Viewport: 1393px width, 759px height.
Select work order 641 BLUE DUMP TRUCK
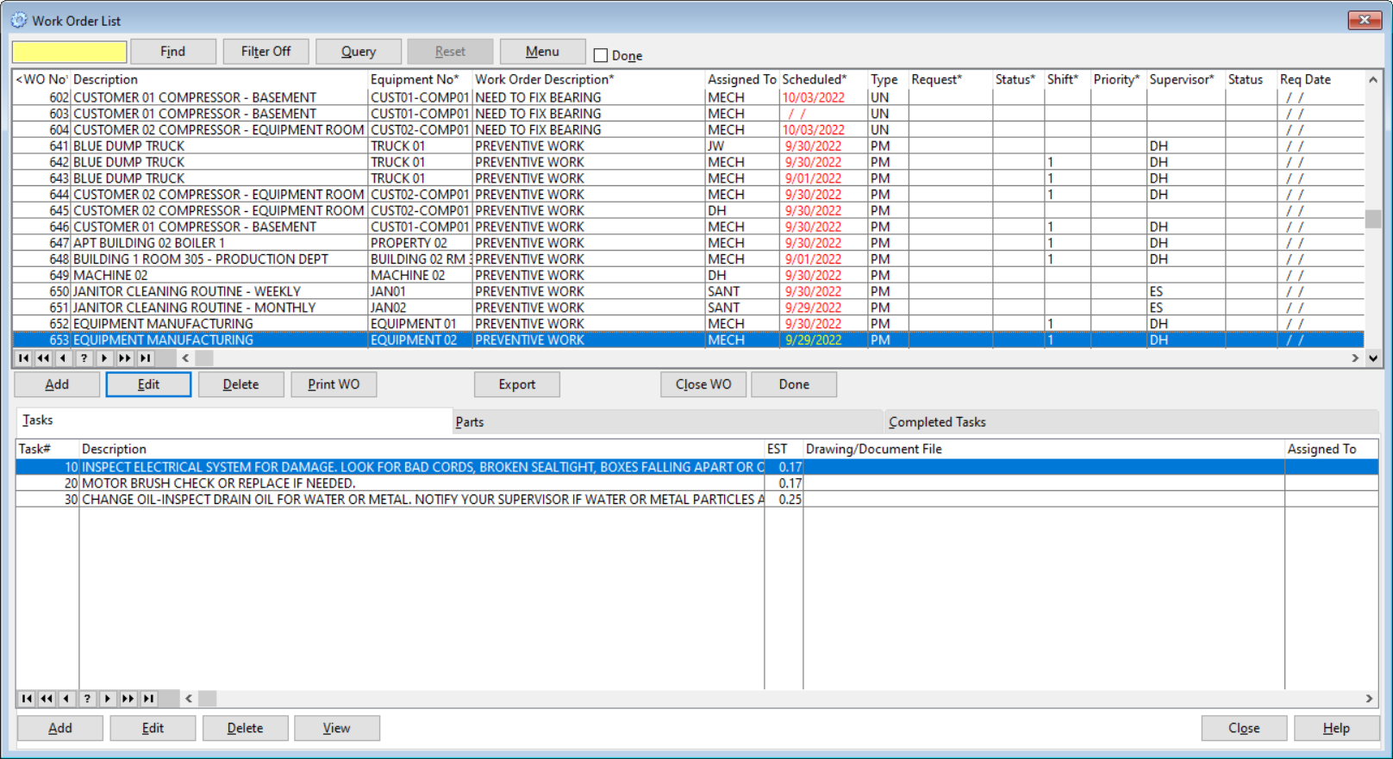[x=688, y=146]
